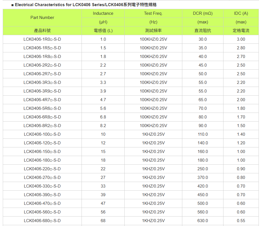Click DCR value 370.0
Screen dimensions: 263x226
tap(203, 178)
